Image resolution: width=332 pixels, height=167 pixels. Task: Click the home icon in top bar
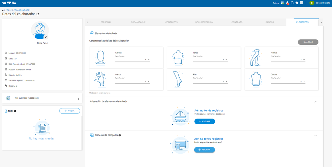[297, 3]
